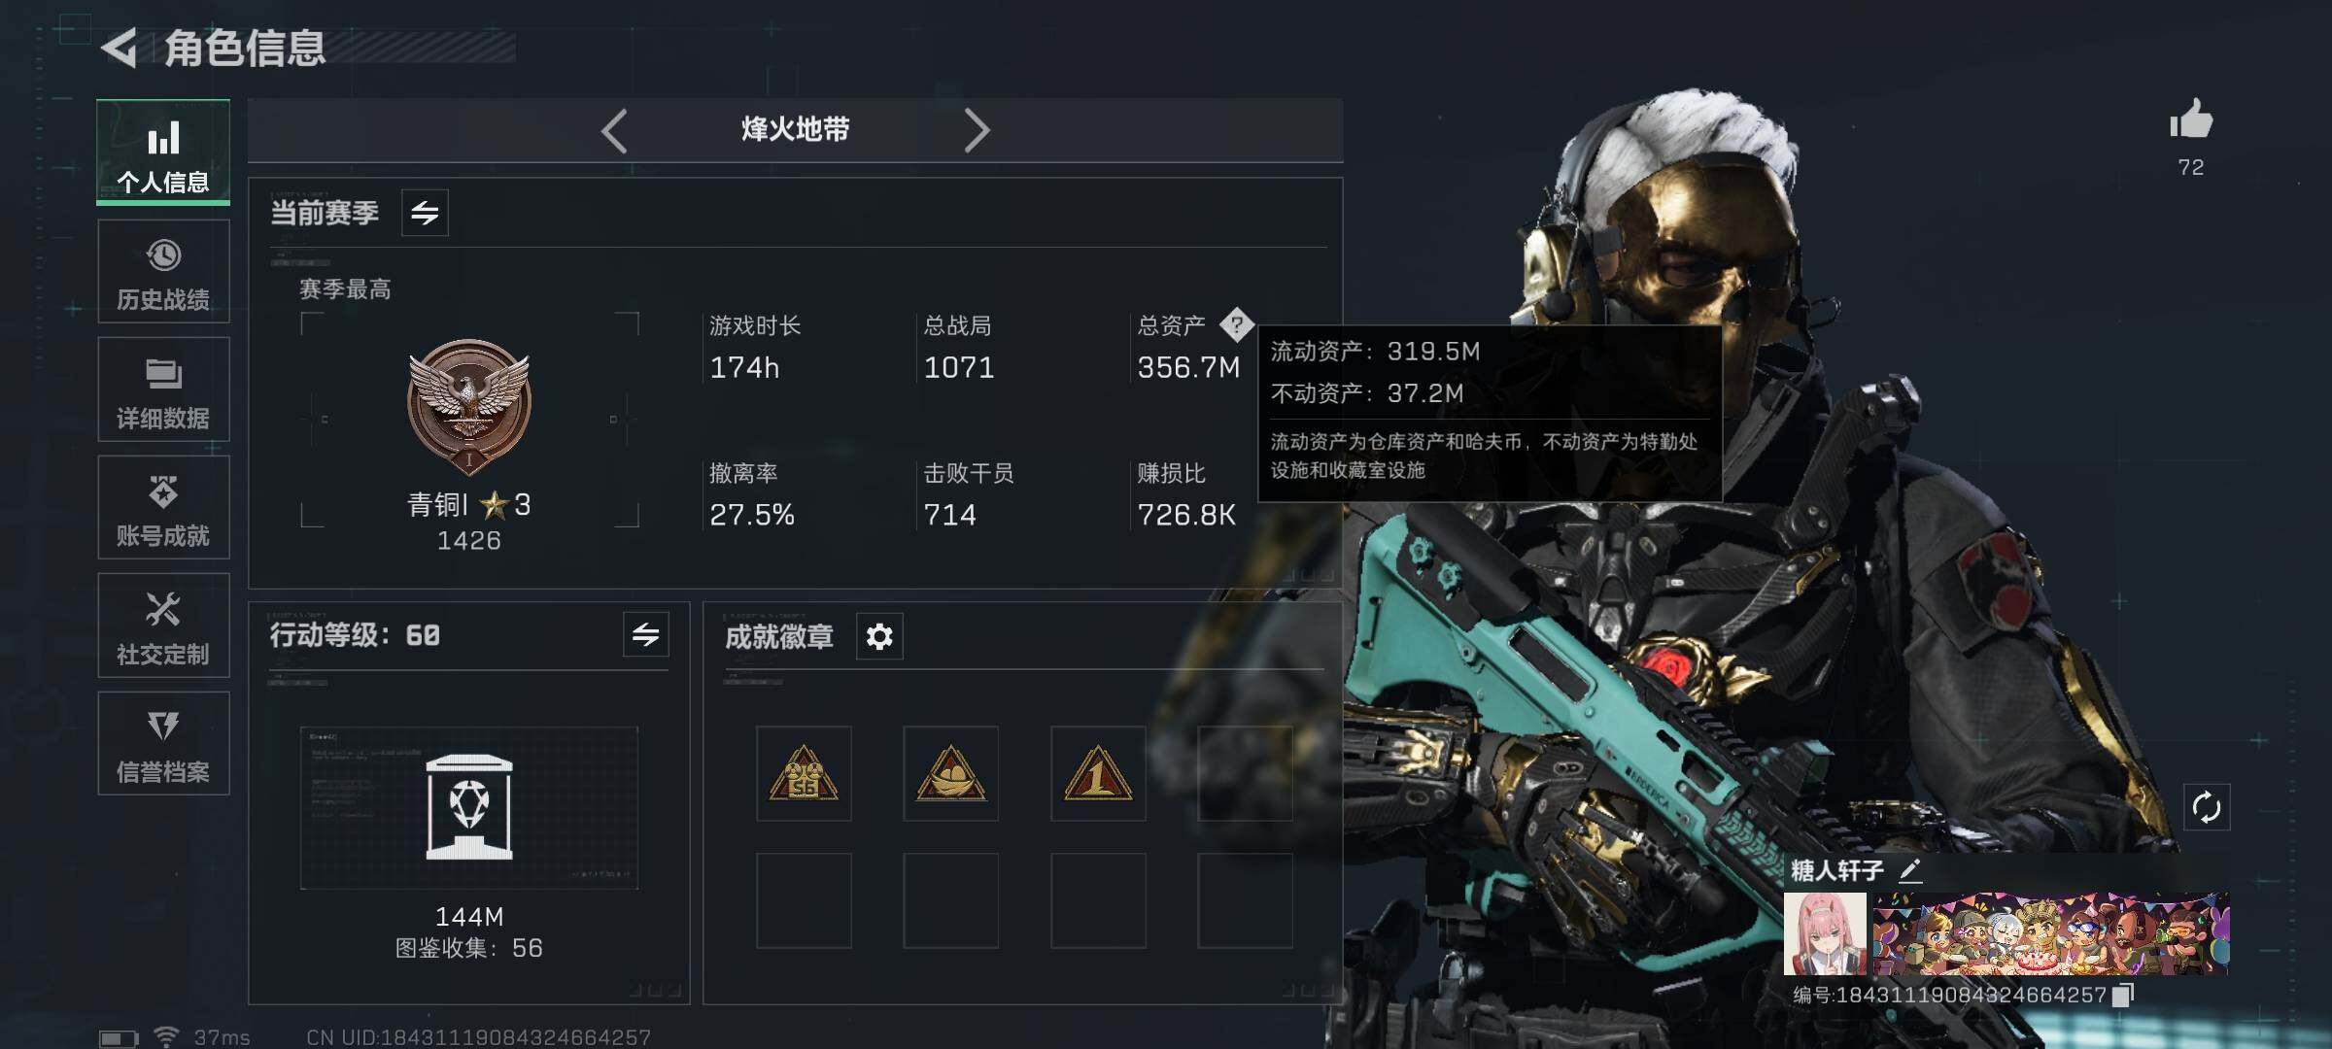Image resolution: width=2332 pixels, height=1049 pixels.
Task: Open the 详细数据 tab
Action: 163,389
